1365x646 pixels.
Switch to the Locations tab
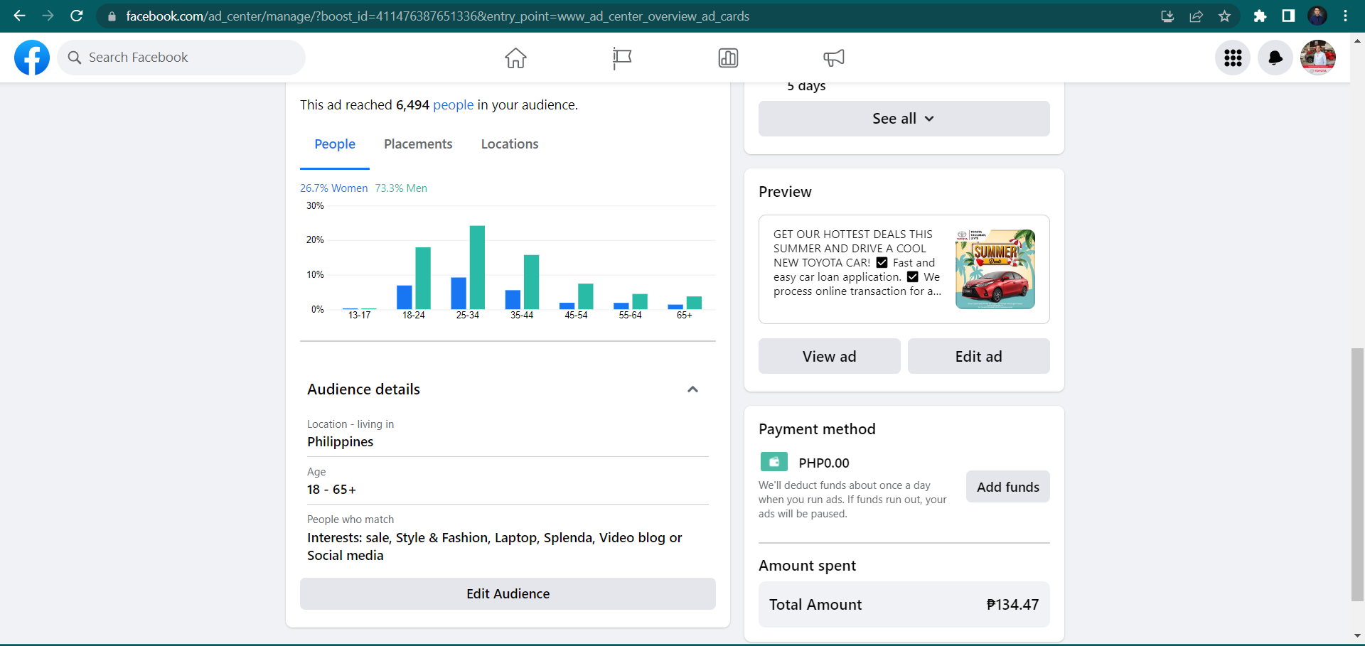pyautogui.click(x=510, y=144)
